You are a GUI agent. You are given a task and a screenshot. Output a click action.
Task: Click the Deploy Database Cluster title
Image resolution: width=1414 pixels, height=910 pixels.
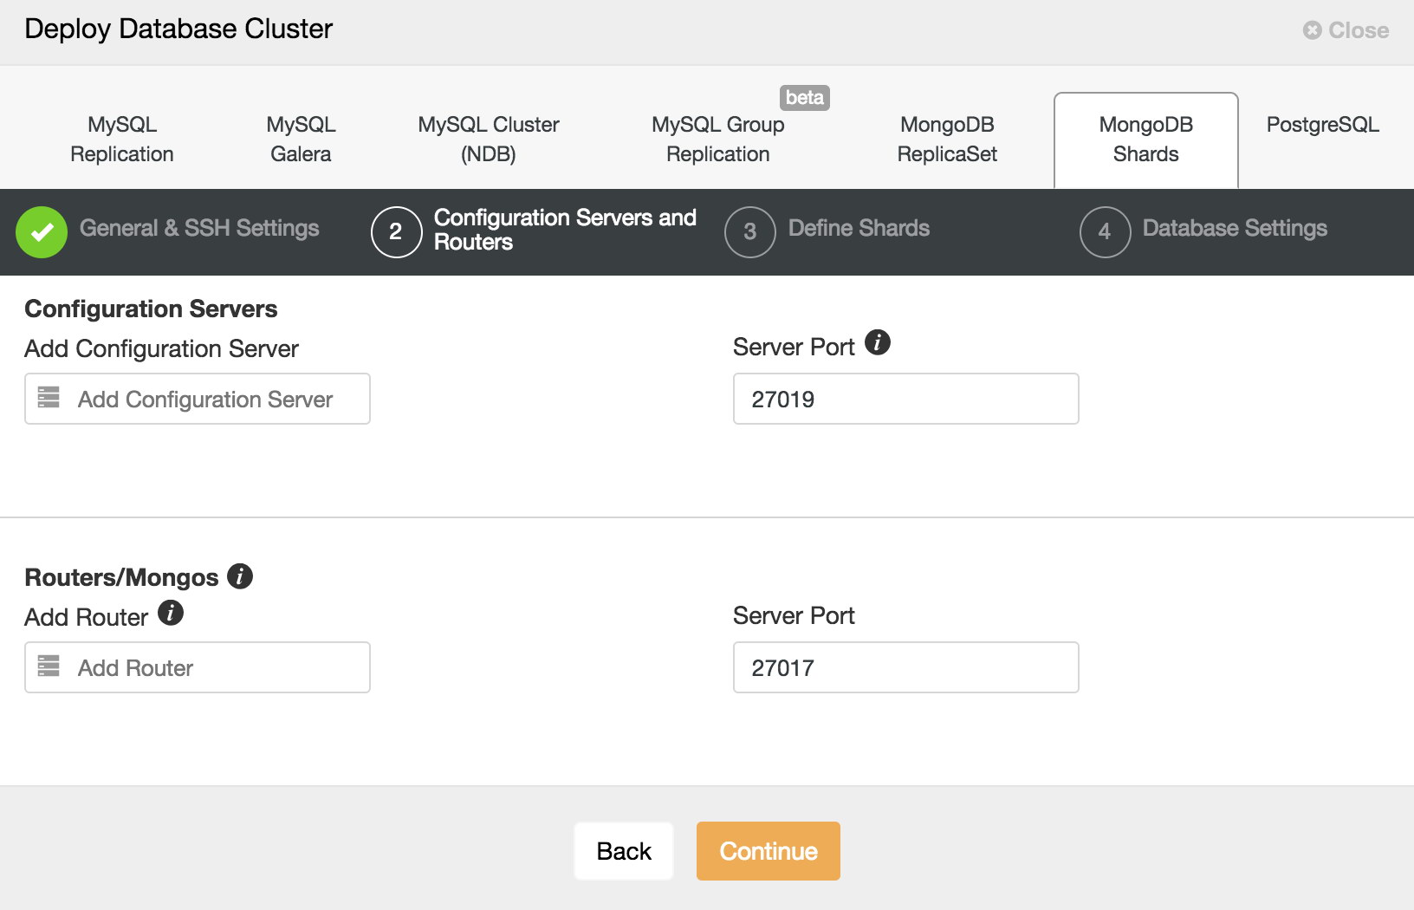(x=178, y=29)
